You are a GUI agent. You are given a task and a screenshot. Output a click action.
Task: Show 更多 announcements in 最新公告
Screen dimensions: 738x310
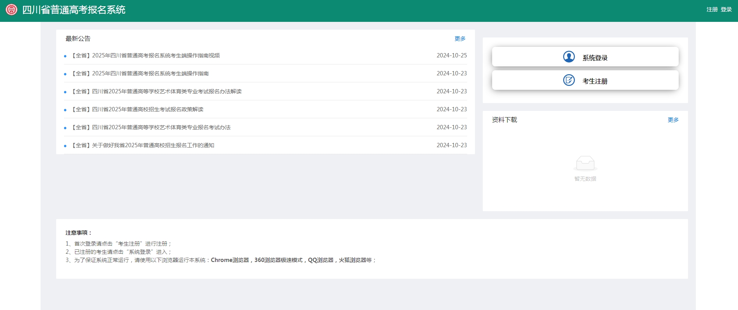click(460, 39)
